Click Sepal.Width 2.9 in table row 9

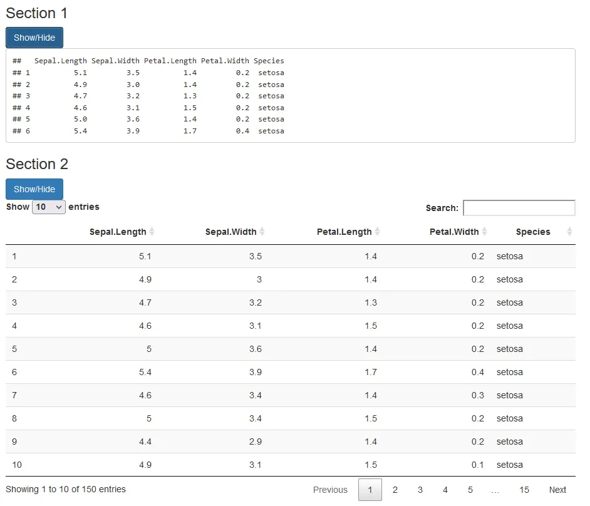256,441
